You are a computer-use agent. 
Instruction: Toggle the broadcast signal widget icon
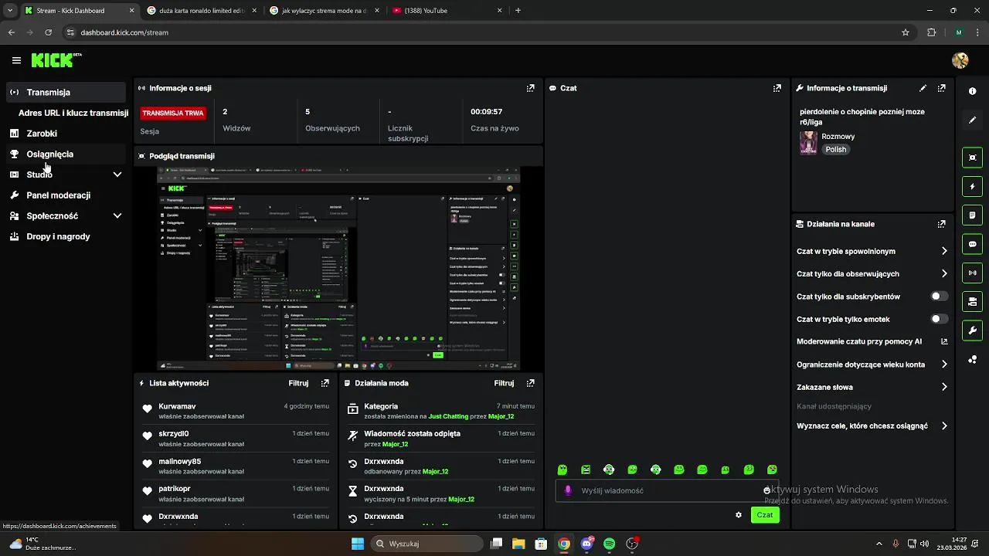(x=972, y=273)
